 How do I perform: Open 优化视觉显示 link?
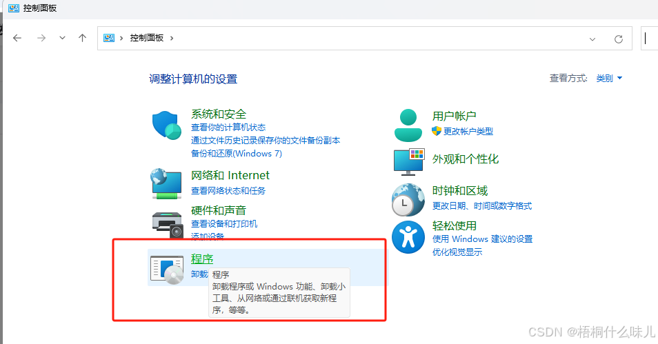(x=457, y=252)
